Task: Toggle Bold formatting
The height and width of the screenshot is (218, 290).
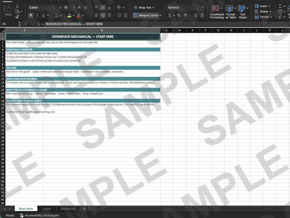Action: (x=31, y=15)
